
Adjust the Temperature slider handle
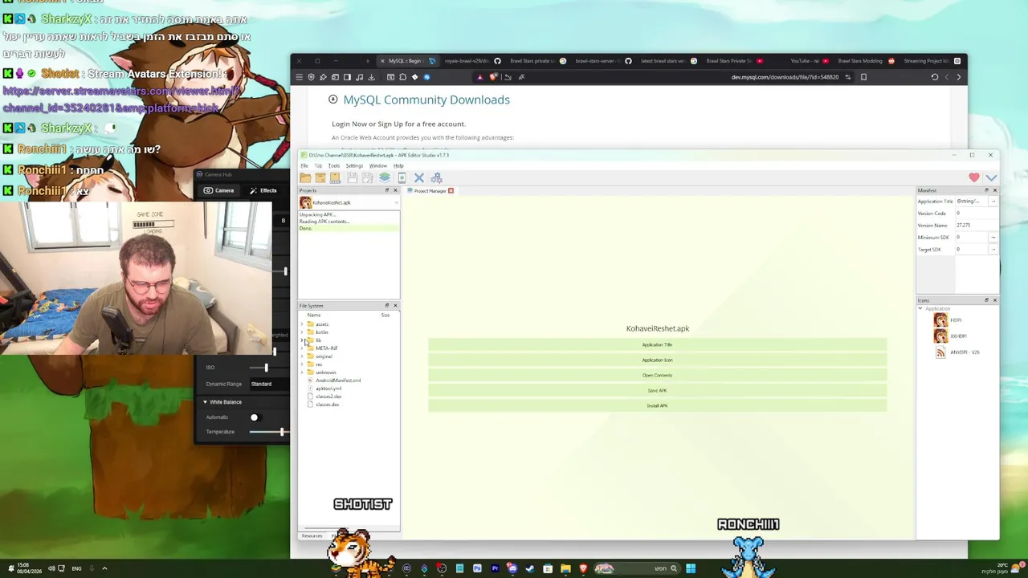point(282,432)
